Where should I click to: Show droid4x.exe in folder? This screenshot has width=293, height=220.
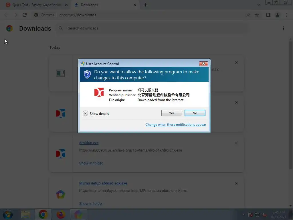click(91, 163)
